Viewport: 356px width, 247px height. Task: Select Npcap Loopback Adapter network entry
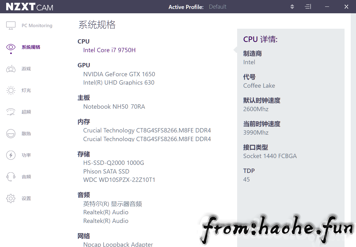pos(118,244)
